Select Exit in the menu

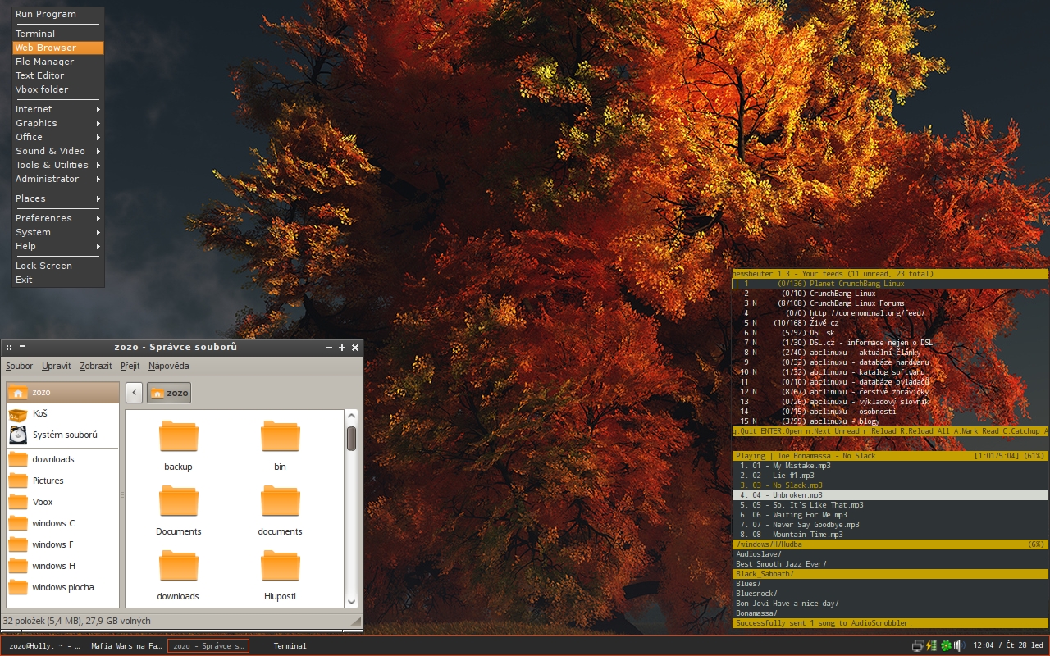click(57, 280)
